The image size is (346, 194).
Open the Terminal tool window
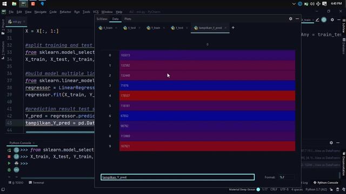point(36,183)
